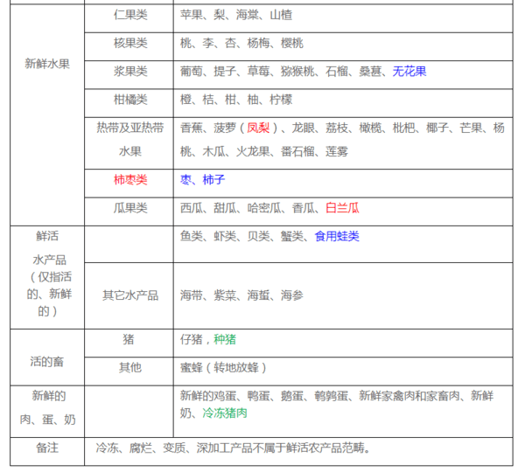Click the 其它水产品 cell
525x472 pixels.
(x=130, y=295)
